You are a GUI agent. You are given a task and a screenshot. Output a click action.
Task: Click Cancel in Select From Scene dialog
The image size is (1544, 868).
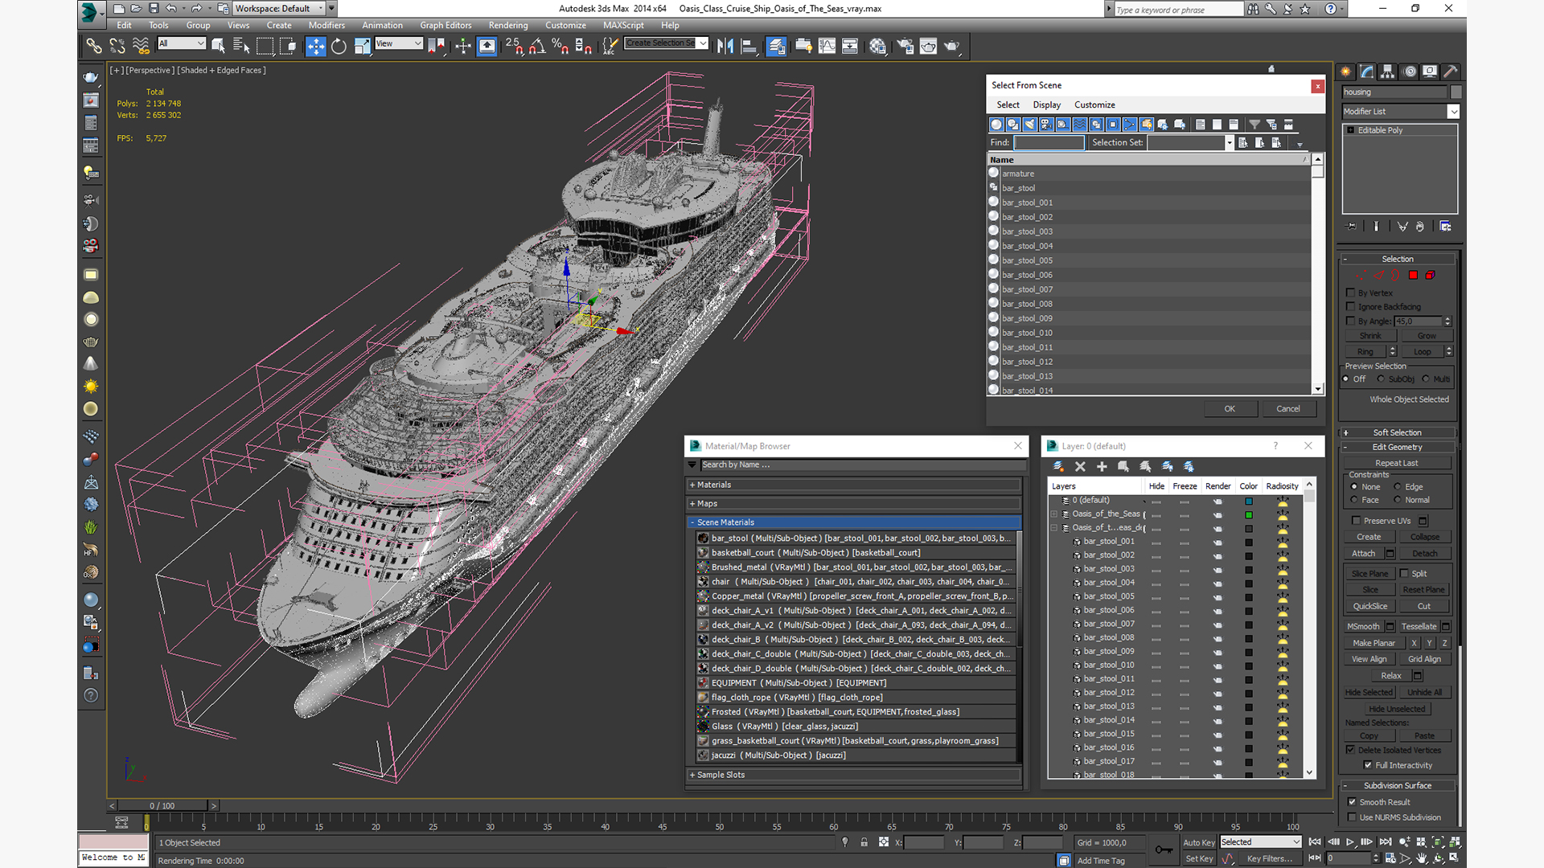[x=1287, y=409]
